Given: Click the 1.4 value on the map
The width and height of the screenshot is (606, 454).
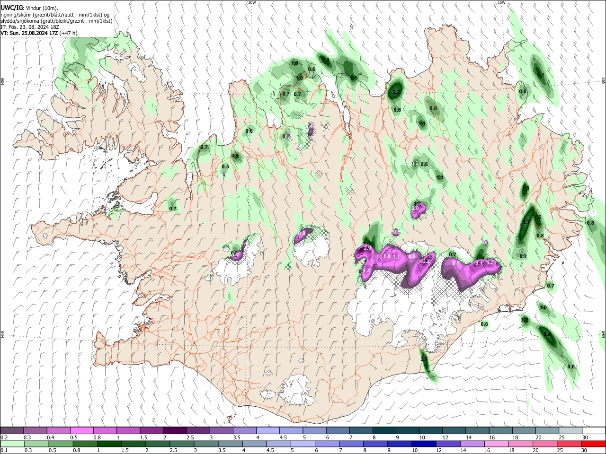Looking at the screenshot, I should (366, 271).
